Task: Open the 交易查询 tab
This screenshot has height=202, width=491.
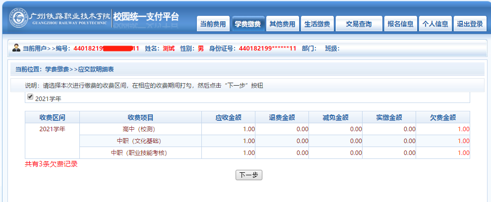Action: point(359,24)
